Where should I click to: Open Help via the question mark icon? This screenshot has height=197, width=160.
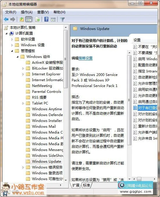[46, 19]
